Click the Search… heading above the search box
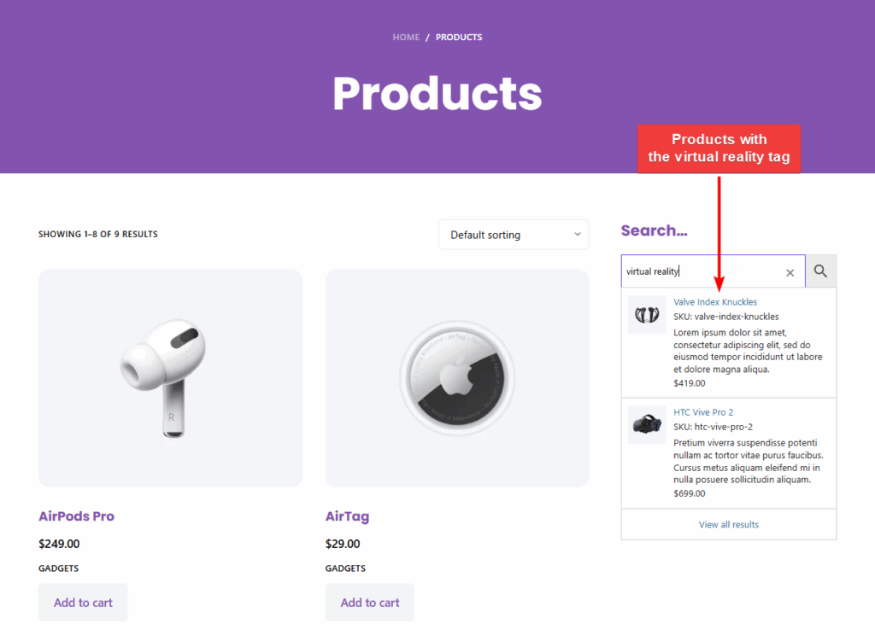Screen dimensions: 875x629 tap(655, 230)
